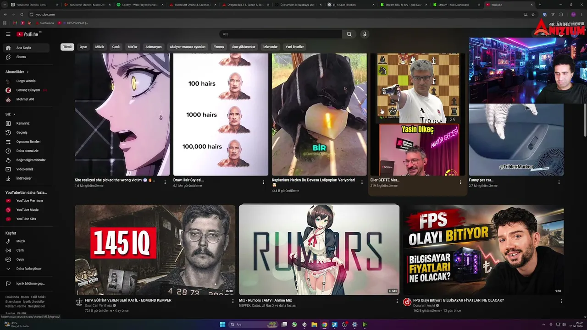Select the Canlı filter chip
The width and height of the screenshot is (587, 330).
pos(116,47)
